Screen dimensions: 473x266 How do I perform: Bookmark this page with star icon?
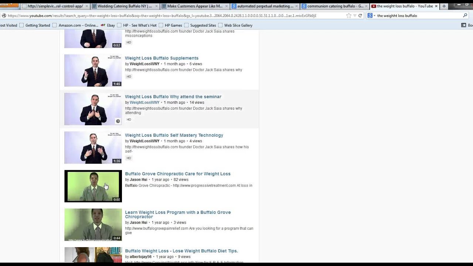click(x=349, y=16)
